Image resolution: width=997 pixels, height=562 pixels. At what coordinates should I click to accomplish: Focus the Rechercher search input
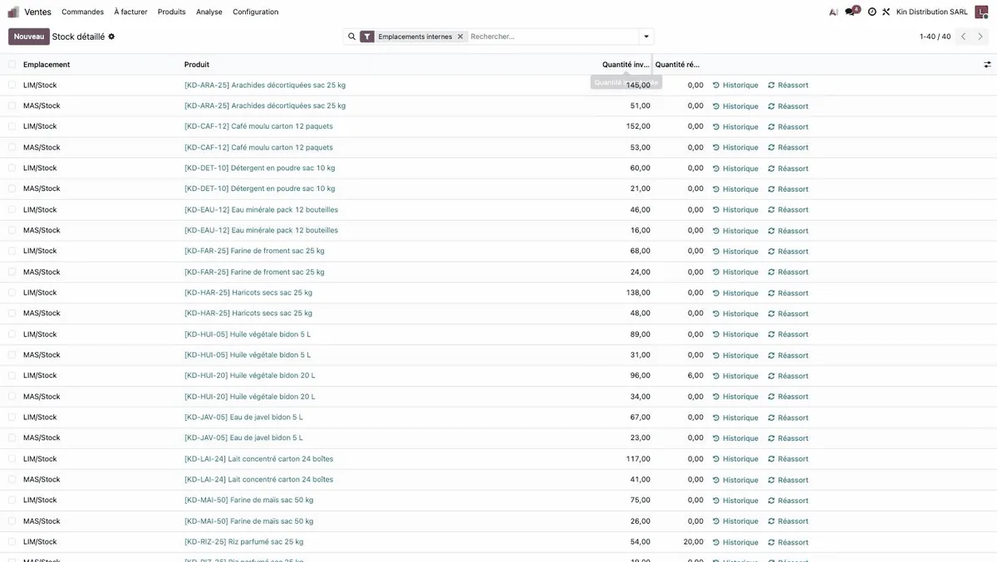point(552,37)
